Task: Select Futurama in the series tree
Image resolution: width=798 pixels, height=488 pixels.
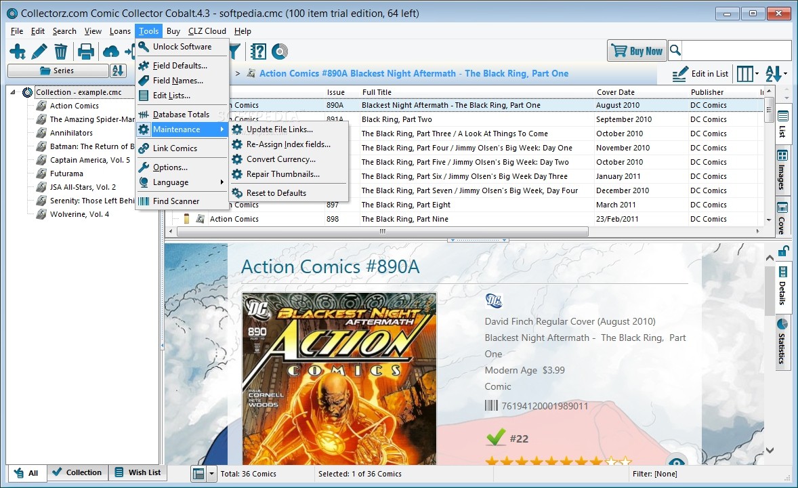Action: [66, 174]
